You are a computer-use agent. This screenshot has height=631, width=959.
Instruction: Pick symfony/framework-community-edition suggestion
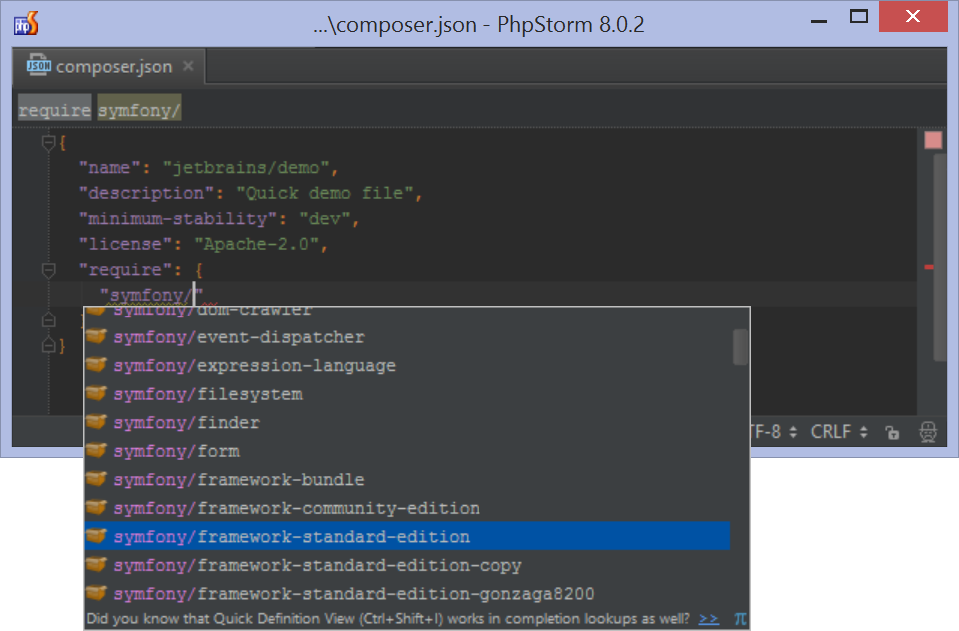[x=408, y=509]
